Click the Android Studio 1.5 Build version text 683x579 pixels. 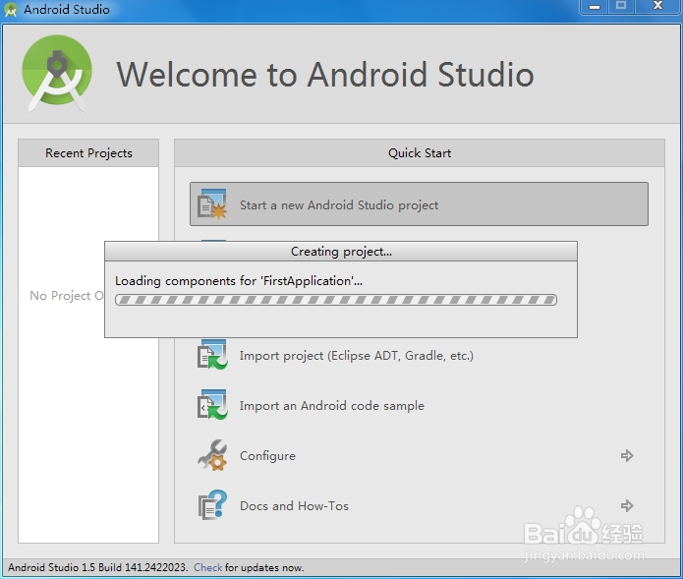97,567
